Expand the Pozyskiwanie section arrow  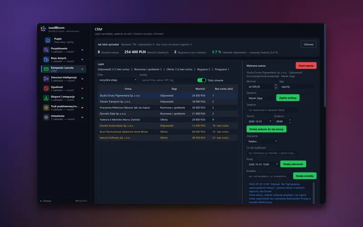[83, 50]
